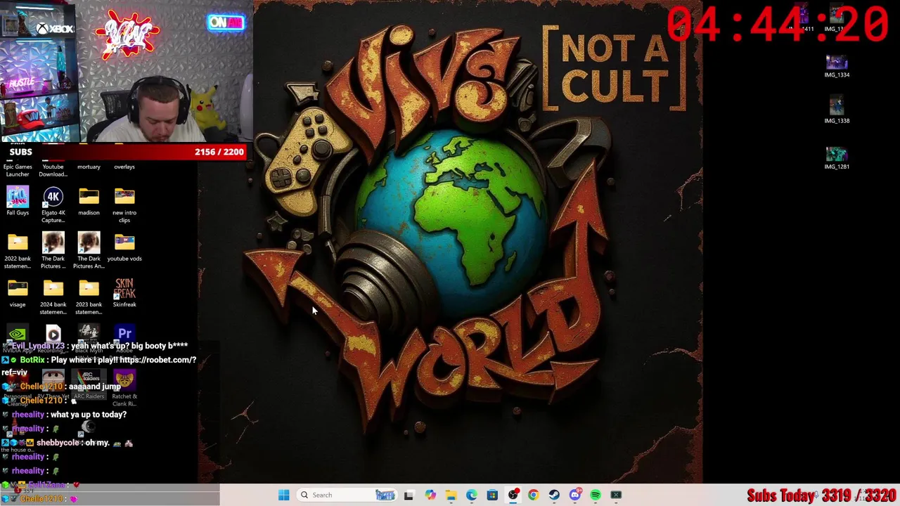Launch the Elgato 4K Capture shortcut
This screenshot has width=900, height=506.
coord(53,205)
